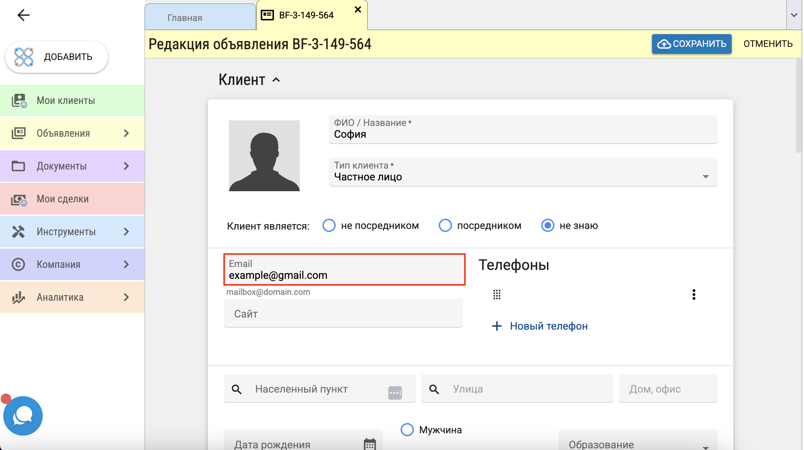This screenshot has width=804, height=450.
Task: Click the Населенный пункт search field
Action: pos(320,389)
